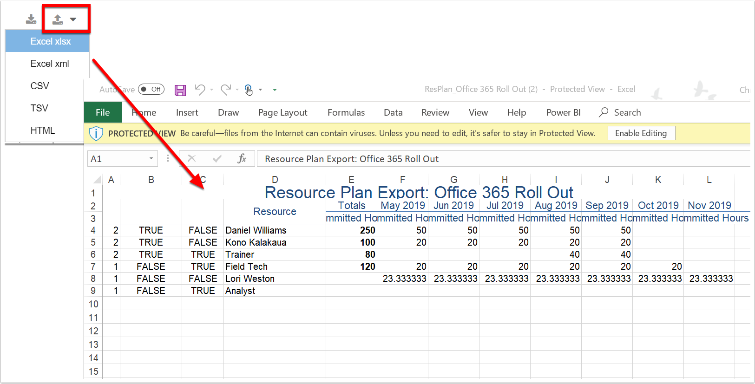This screenshot has width=755, height=384.
Task: Select column K header
Action: coord(658,180)
